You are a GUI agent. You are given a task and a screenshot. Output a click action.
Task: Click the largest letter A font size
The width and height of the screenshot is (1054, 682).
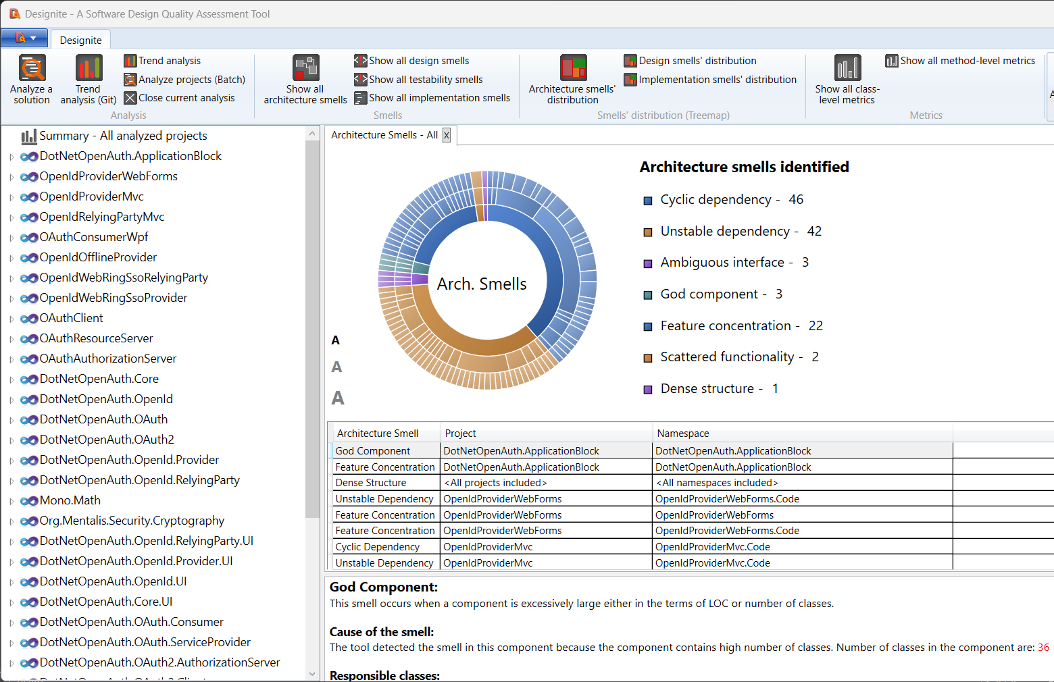click(x=338, y=398)
